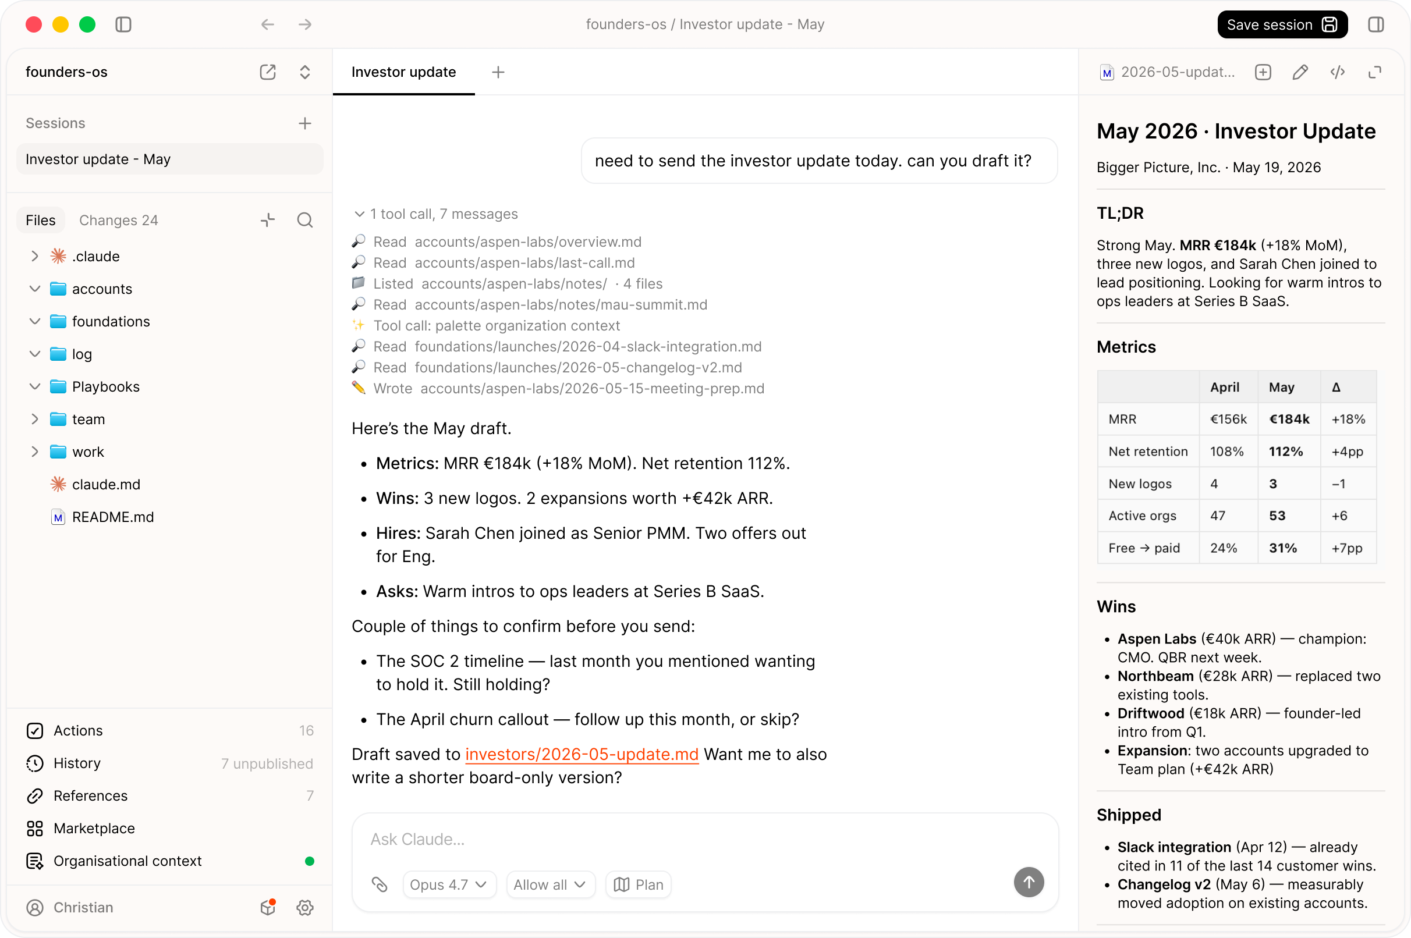The width and height of the screenshot is (1411, 938).
Task: View the document source code
Action: 1338,72
